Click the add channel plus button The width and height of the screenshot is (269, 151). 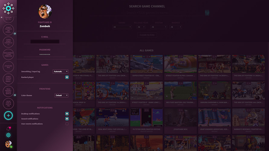point(8,116)
